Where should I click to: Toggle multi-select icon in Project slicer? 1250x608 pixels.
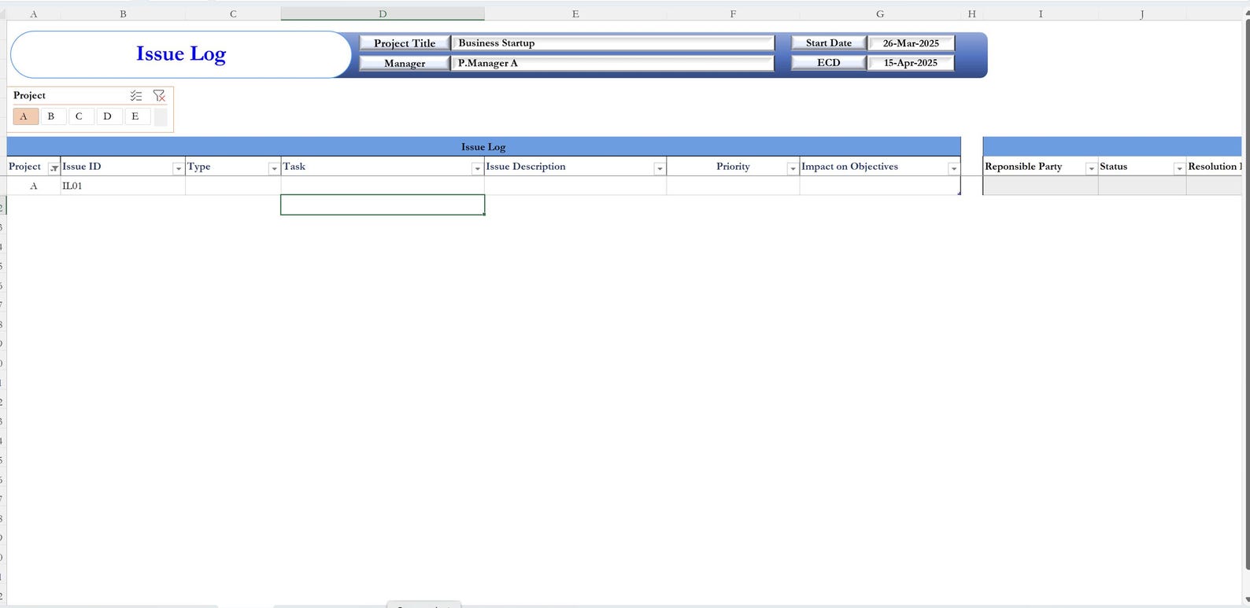point(136,95)
